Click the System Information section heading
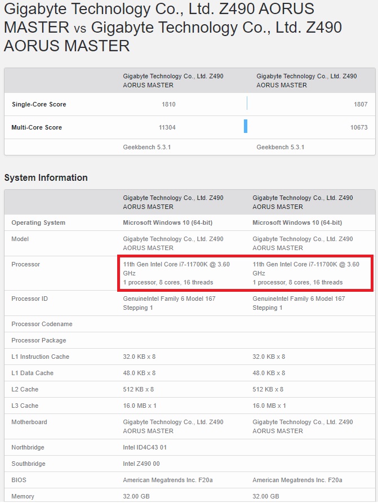This screenshot has height=503, width=378. [x=46, y=177]
